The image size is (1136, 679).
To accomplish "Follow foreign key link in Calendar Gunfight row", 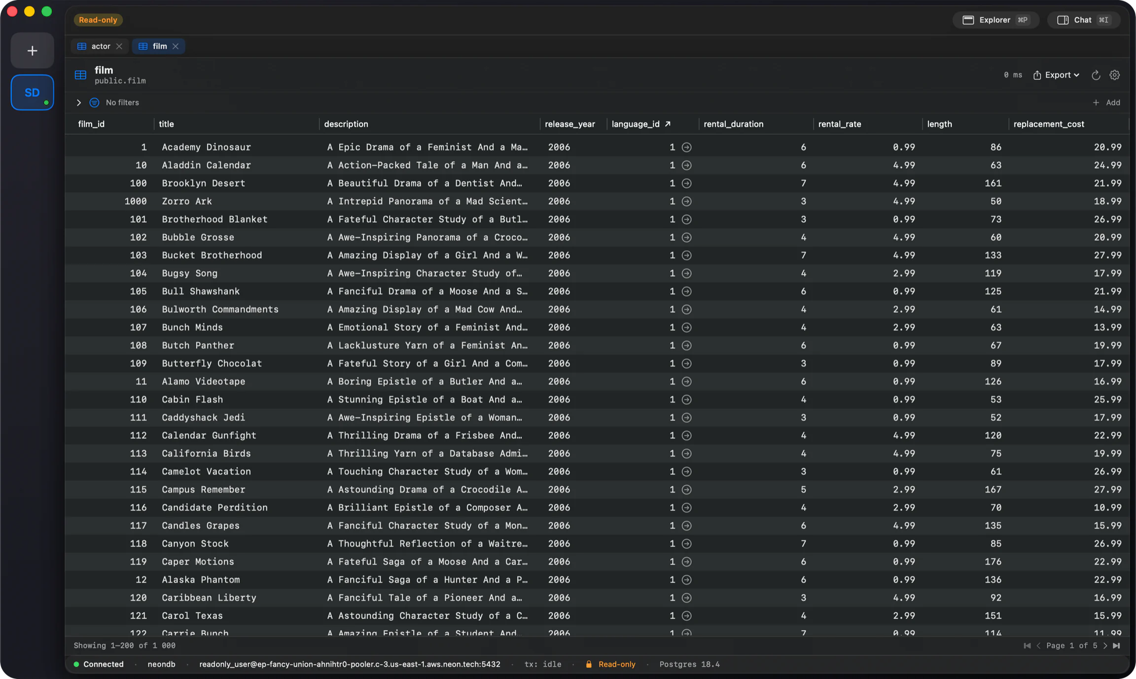I will (686, 435).
